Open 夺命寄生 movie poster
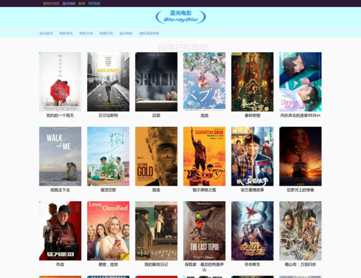 [x=252, y=231]
